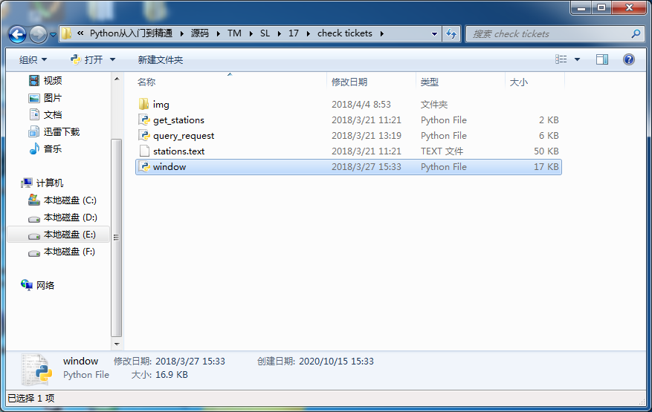Viewport: 652px width, 412px height.
Task: Click the file name get_stations
Action: click(178, 120)
